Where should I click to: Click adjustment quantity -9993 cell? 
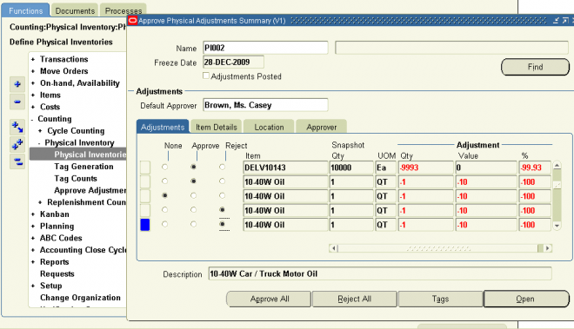pos(426,168)
